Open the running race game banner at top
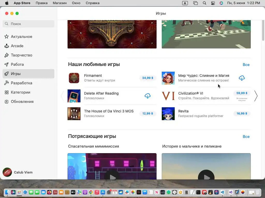Viewport: 265px width, 198px height. pyautogui.click(x=206, y=34)
